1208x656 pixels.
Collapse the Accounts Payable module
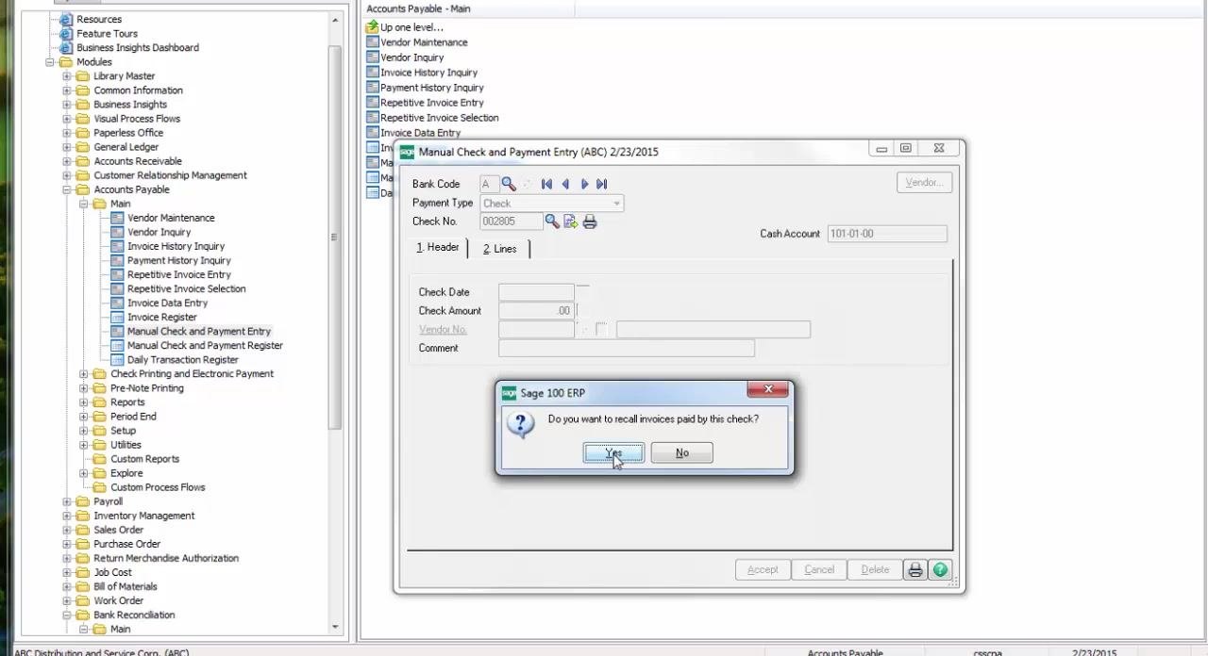point(67,189)
